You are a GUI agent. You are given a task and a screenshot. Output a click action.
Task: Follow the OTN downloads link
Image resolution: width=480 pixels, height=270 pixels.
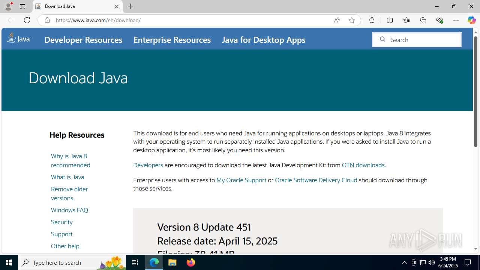363,165
